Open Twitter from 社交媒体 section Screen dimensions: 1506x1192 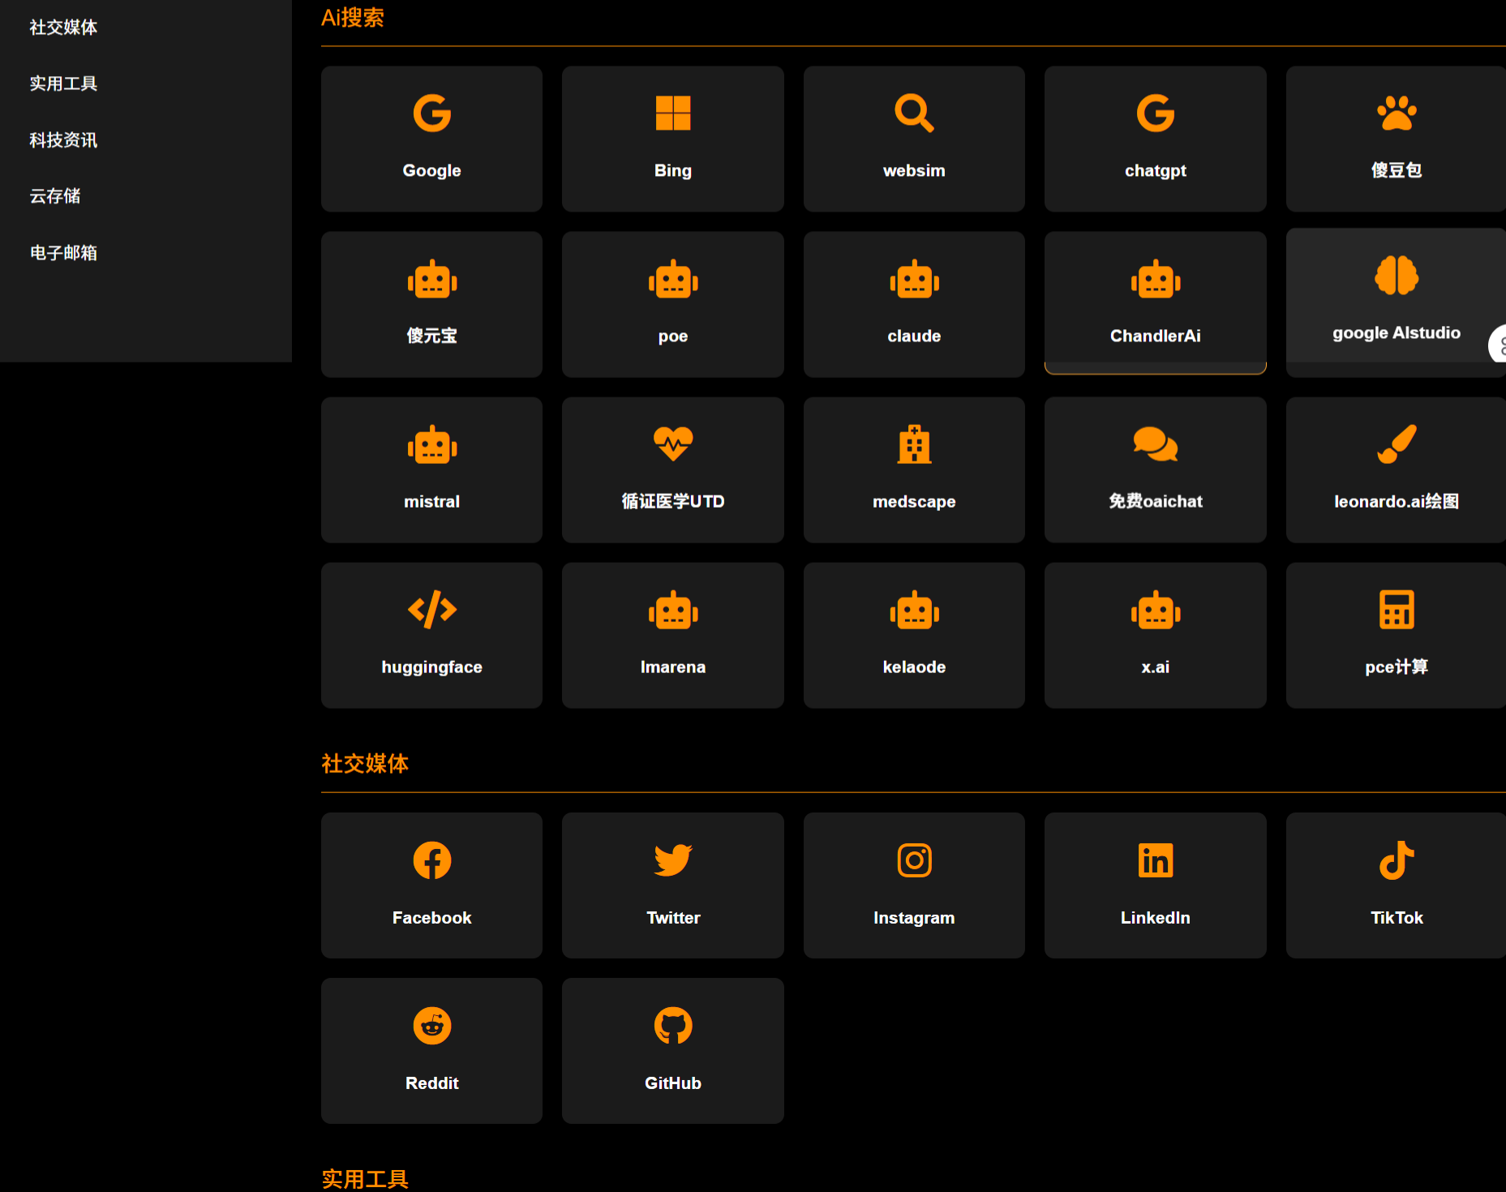point(672,885)
